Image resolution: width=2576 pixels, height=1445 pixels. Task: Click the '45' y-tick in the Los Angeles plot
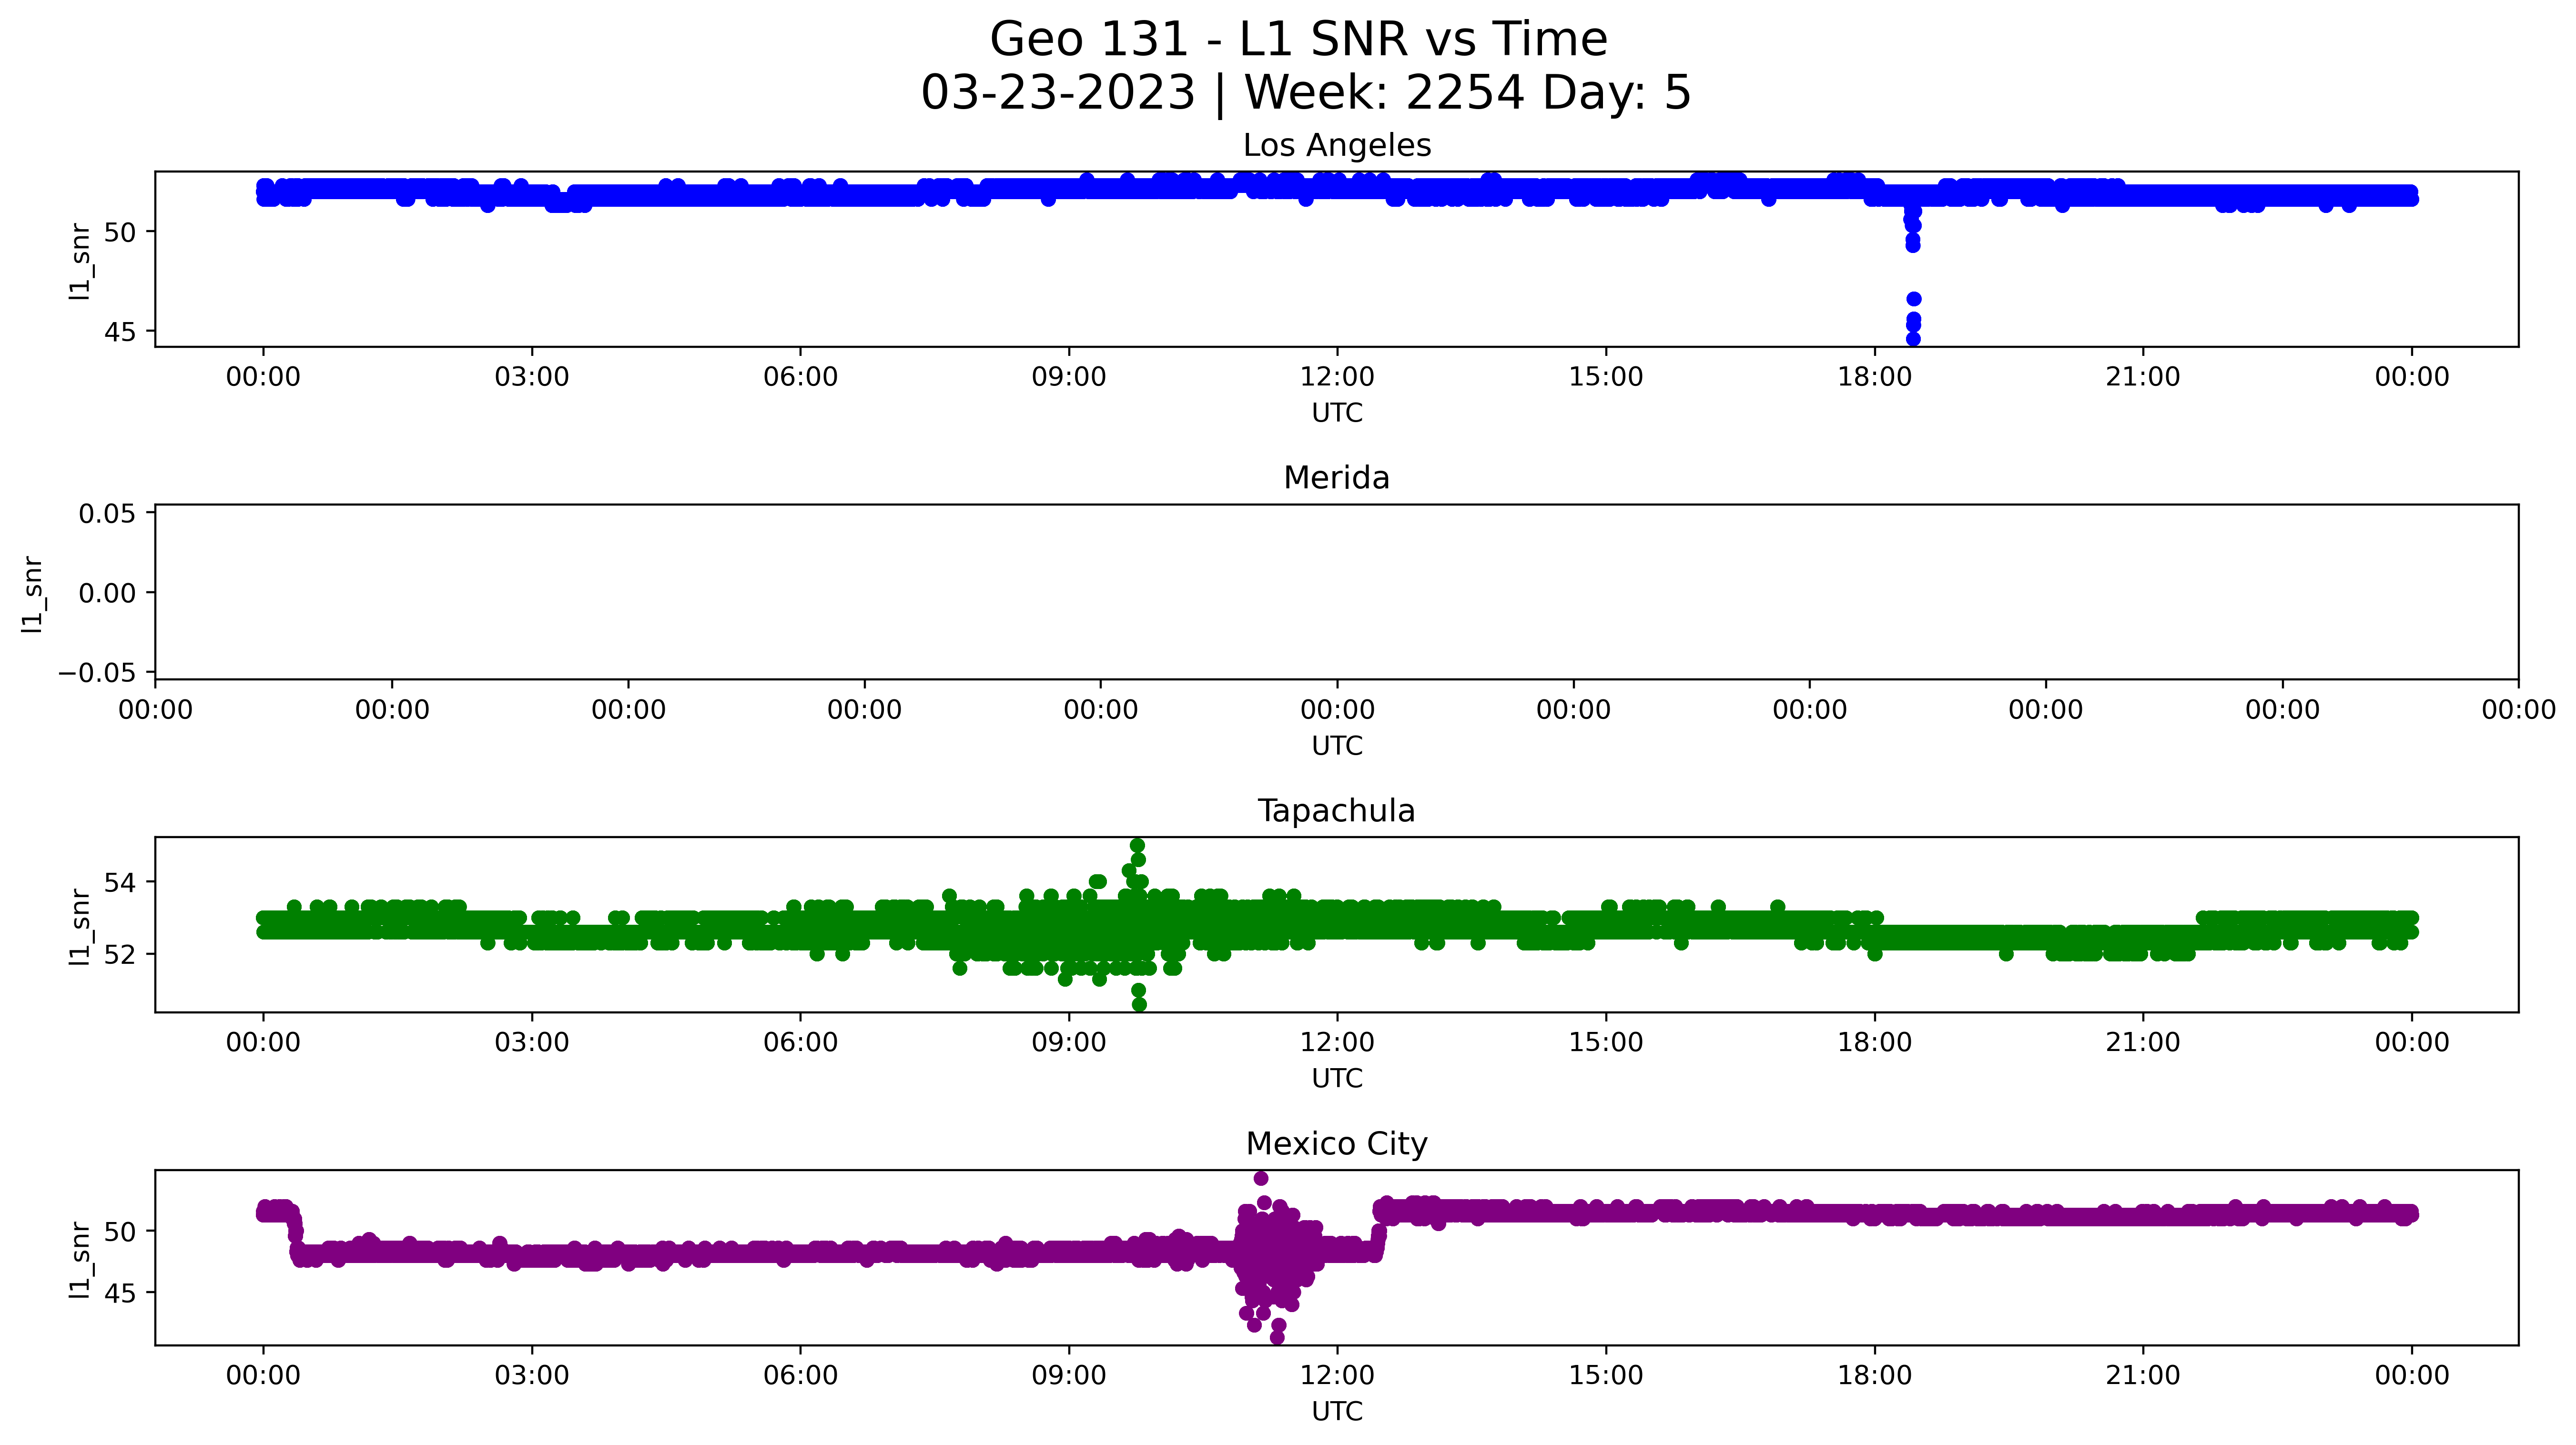119,332
